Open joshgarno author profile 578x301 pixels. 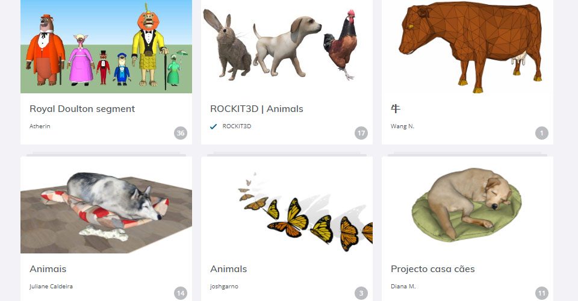click(x=224, y=287)
